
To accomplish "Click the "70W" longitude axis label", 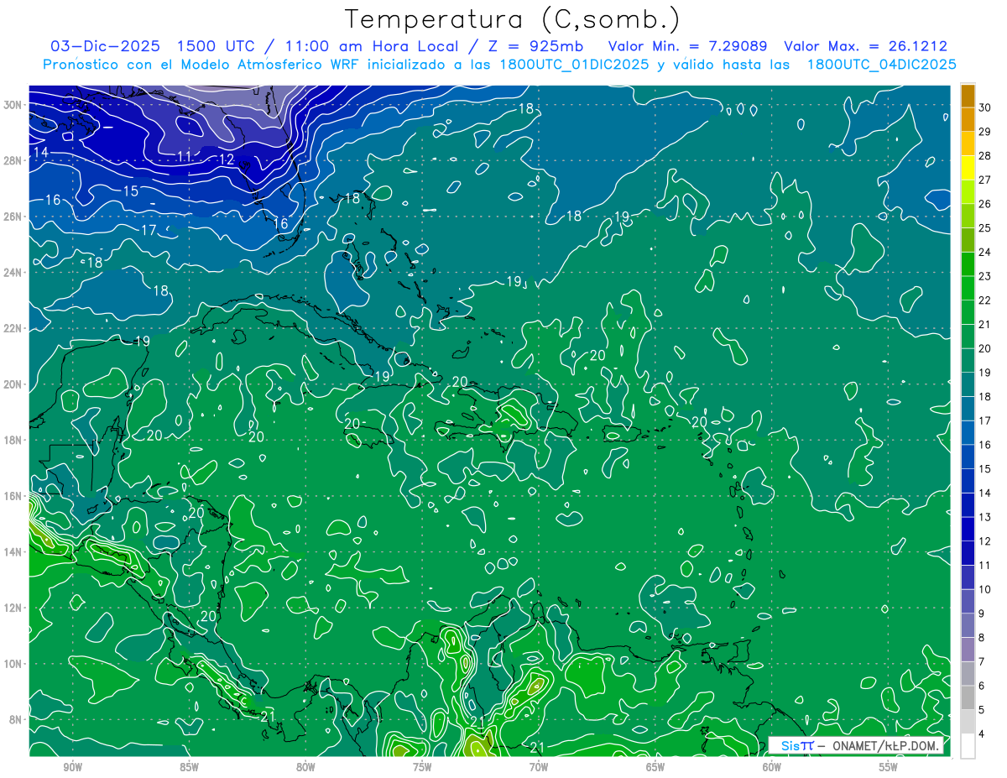I will pos(539,768).
